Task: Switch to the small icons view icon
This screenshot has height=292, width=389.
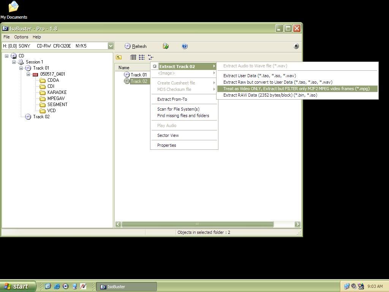Action: point(142,57)
